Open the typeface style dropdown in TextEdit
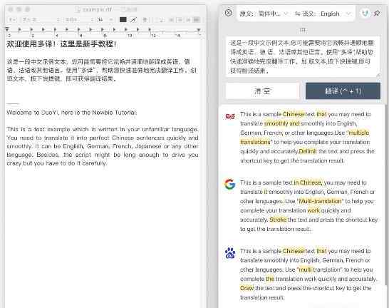Viewport: 389px width, 308px height. point(79,20)
